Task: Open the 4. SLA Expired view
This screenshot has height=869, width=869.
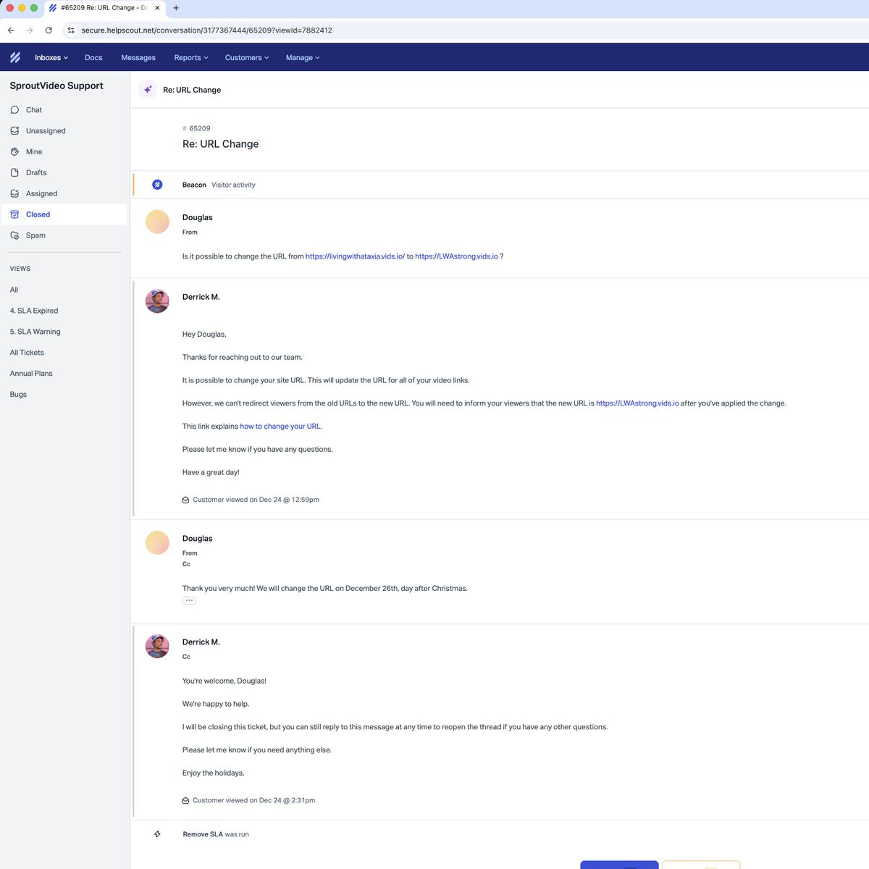Action: tap(34, 311)
